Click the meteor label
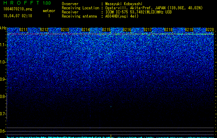 pyautogui.click(x=49, y=11)
